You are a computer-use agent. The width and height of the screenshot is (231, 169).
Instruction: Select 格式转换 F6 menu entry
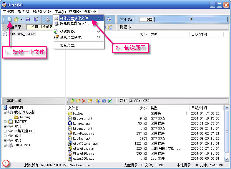78,32
